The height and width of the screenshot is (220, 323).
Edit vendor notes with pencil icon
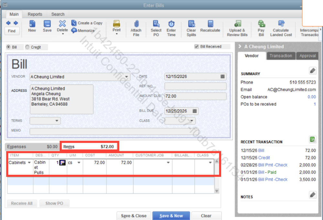313,195
